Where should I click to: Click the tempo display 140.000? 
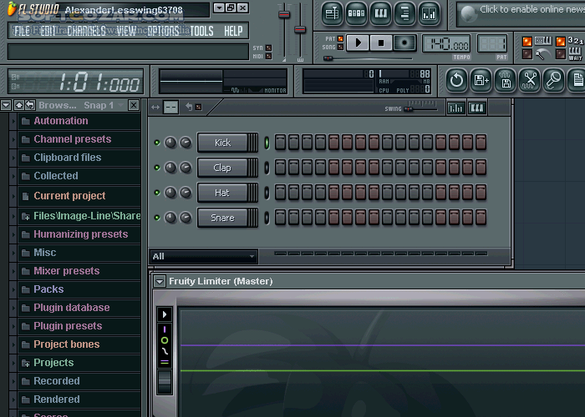tap(446, 44)
